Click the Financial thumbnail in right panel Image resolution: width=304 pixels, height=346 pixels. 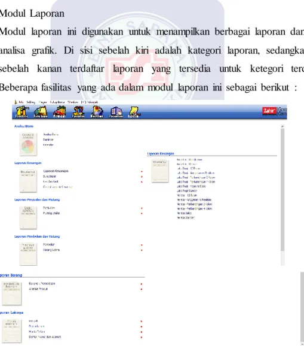pos(160,171)
